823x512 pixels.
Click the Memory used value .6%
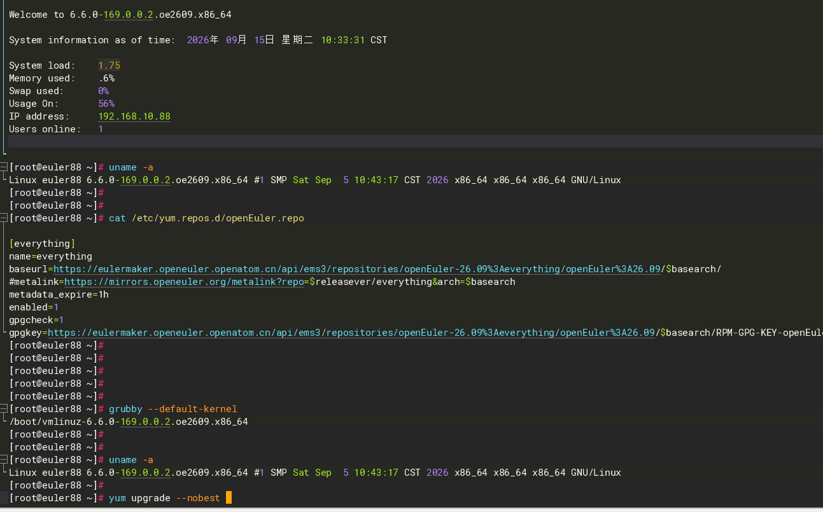106,78
